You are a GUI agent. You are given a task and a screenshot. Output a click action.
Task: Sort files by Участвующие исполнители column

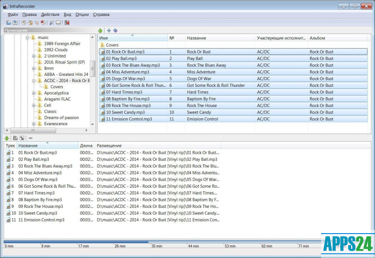[x=281, y=38]
